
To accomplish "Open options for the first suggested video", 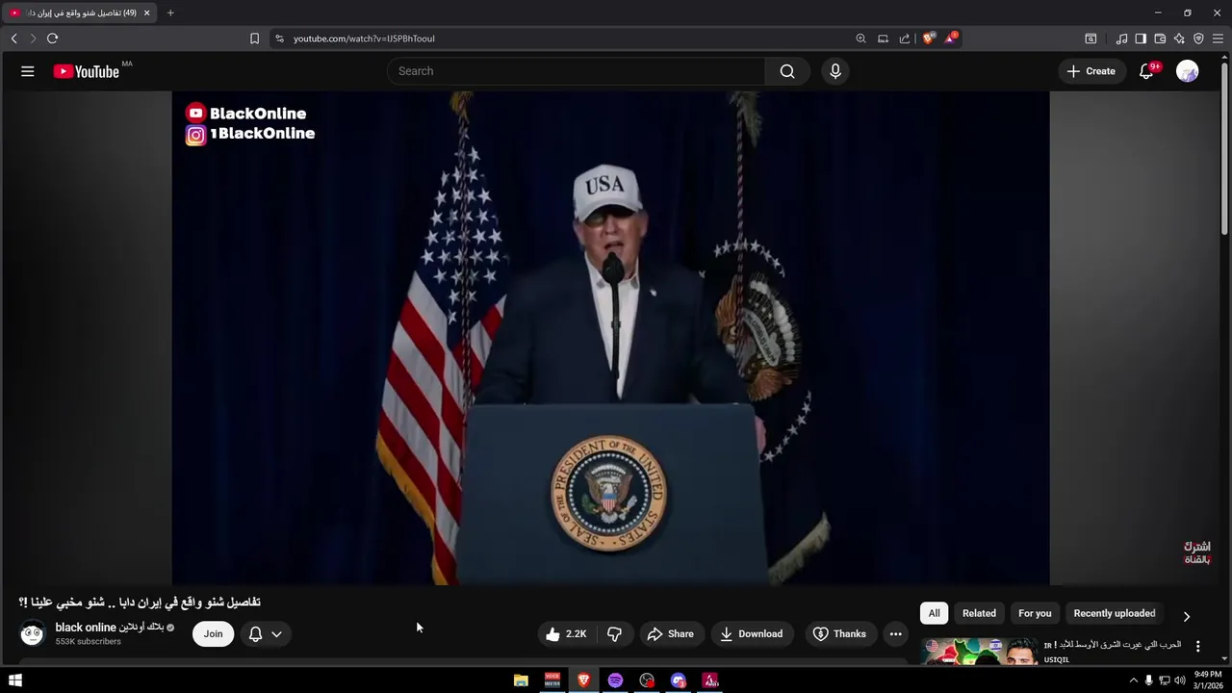I will click(1198, 647).
